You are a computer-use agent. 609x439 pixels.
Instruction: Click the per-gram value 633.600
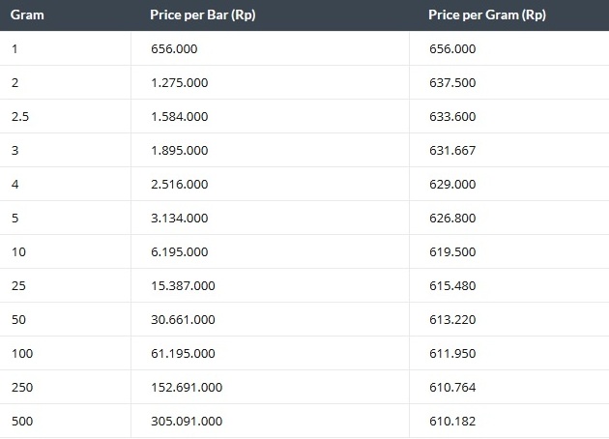[x=452, y=117]
